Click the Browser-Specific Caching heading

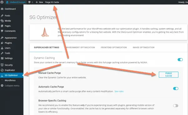(52, 101)
